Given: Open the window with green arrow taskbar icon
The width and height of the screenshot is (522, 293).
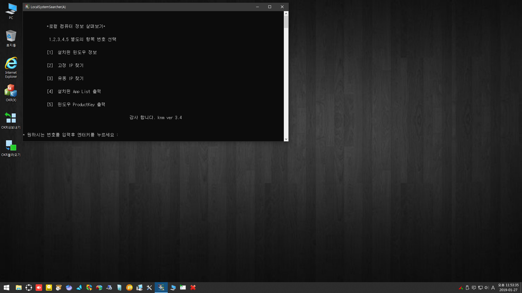Looking at the screenshot, I should click(183, 288).
